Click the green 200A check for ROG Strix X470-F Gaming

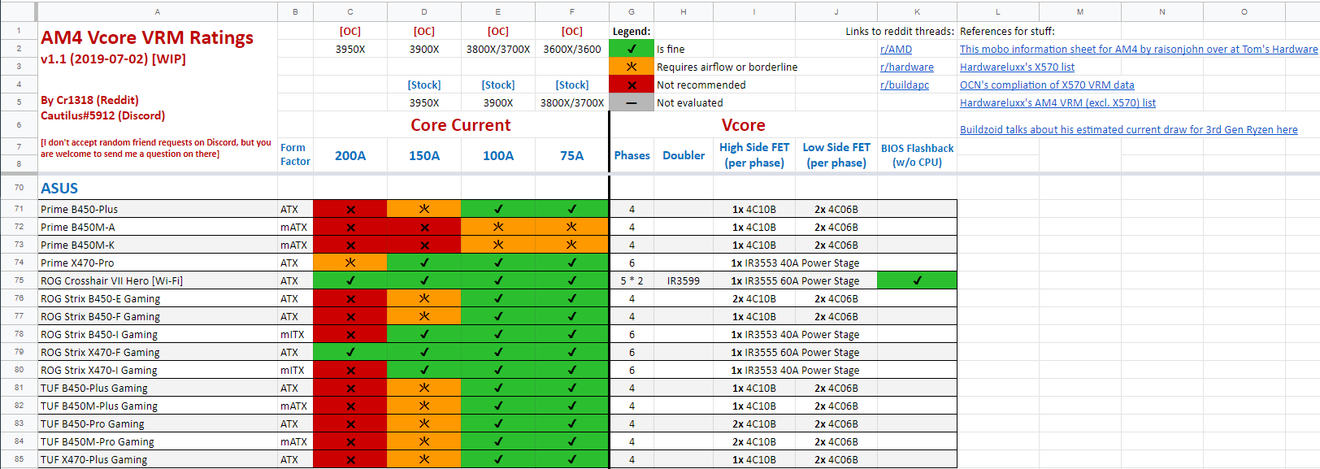click(x=350, y=352)
